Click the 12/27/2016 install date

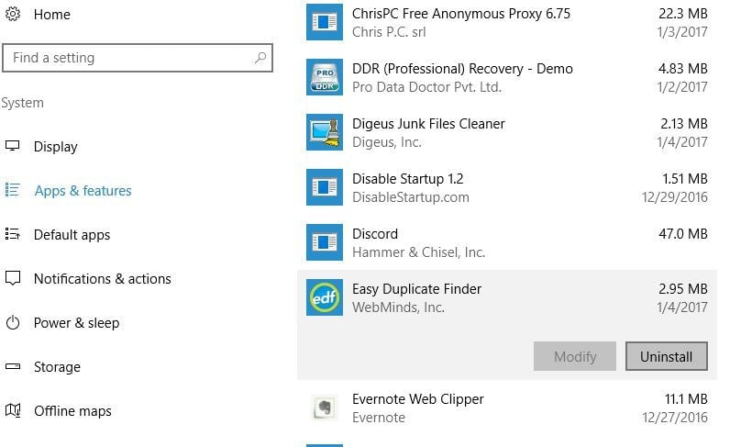675,418
